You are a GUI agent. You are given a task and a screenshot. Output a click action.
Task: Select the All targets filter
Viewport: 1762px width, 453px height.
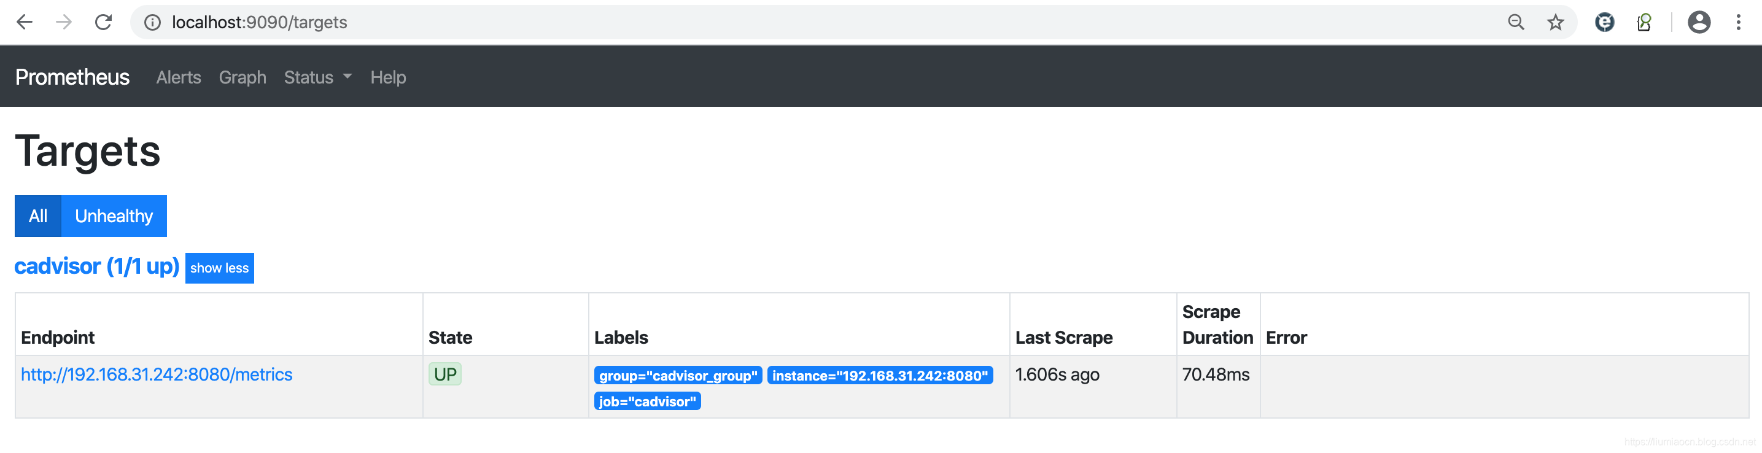(38, 216)
